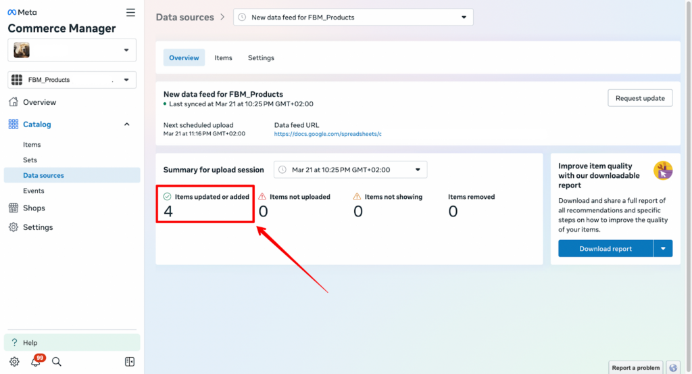692x374 pixels.
Task: Open the Data feed URL link
Action: (328, 134)
